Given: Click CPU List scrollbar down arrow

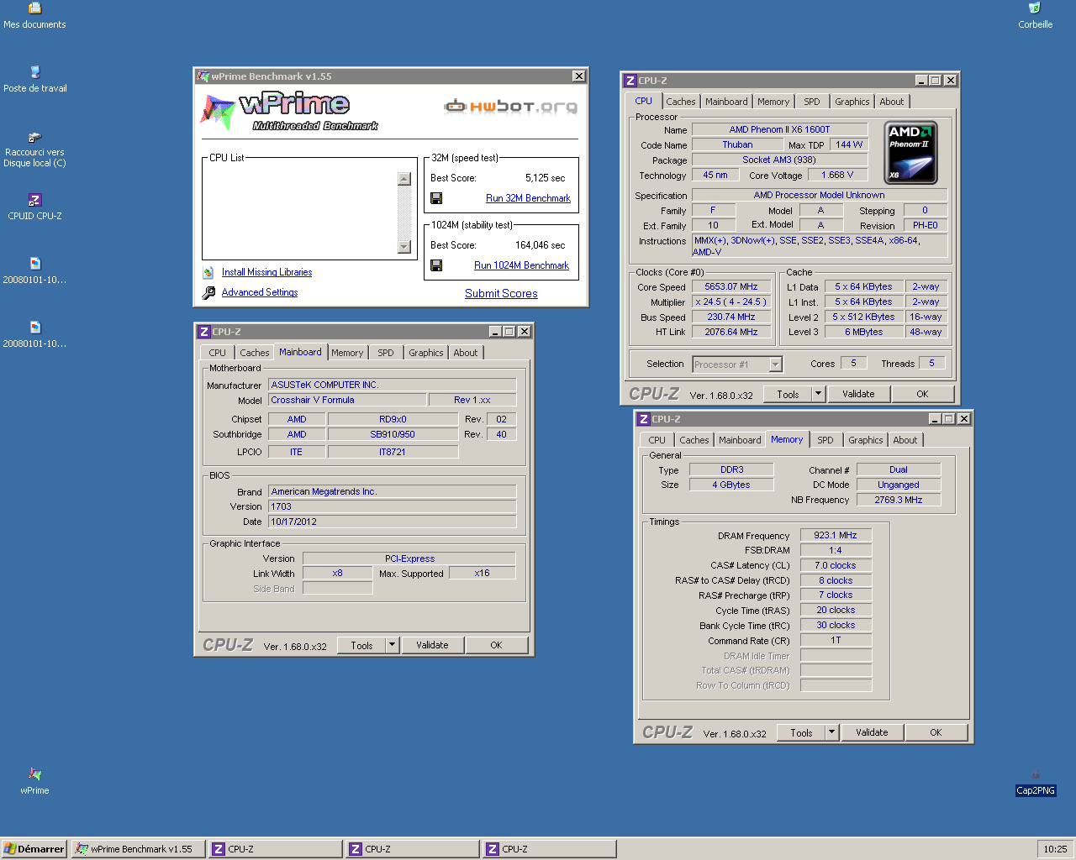Looking at the screenshot, I should point(404,247).
